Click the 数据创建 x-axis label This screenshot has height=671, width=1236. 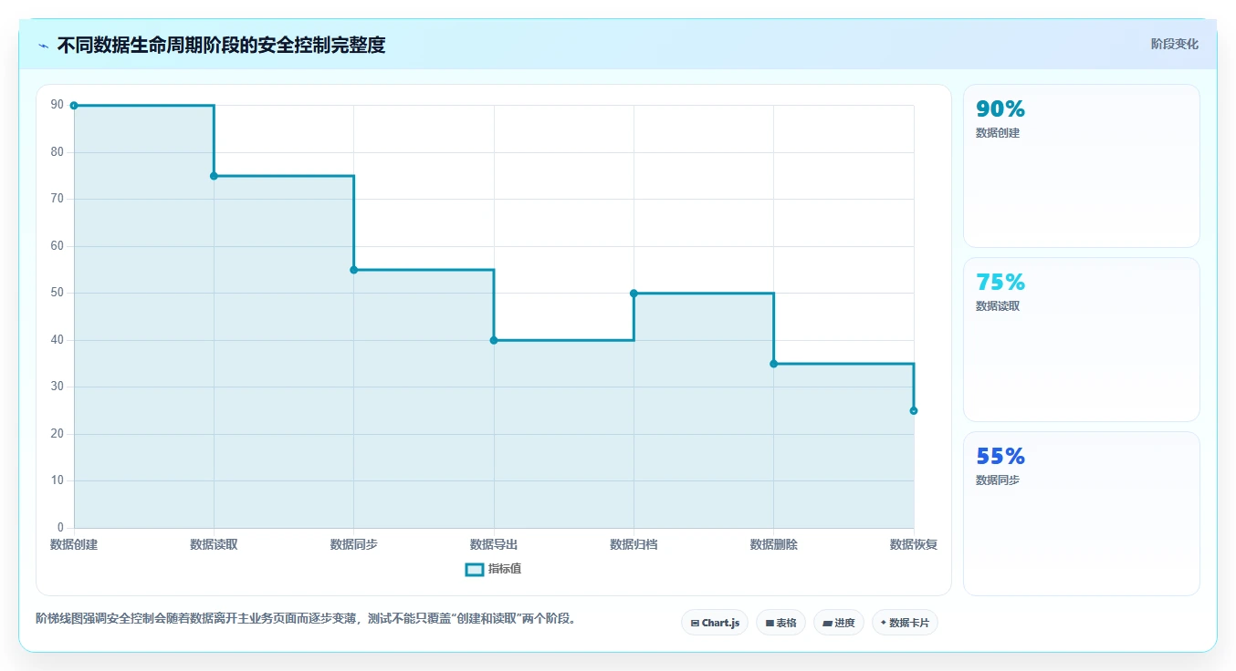pos(74,545)
